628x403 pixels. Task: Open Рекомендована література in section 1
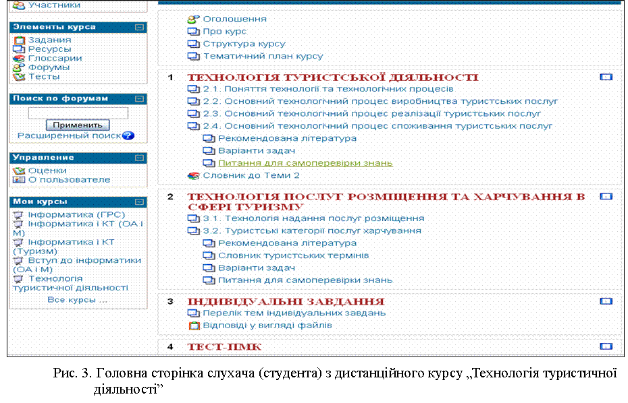pyautogui.click(x=288, y=138)
